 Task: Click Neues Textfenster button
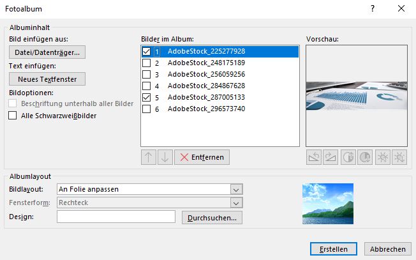(47, 79)
